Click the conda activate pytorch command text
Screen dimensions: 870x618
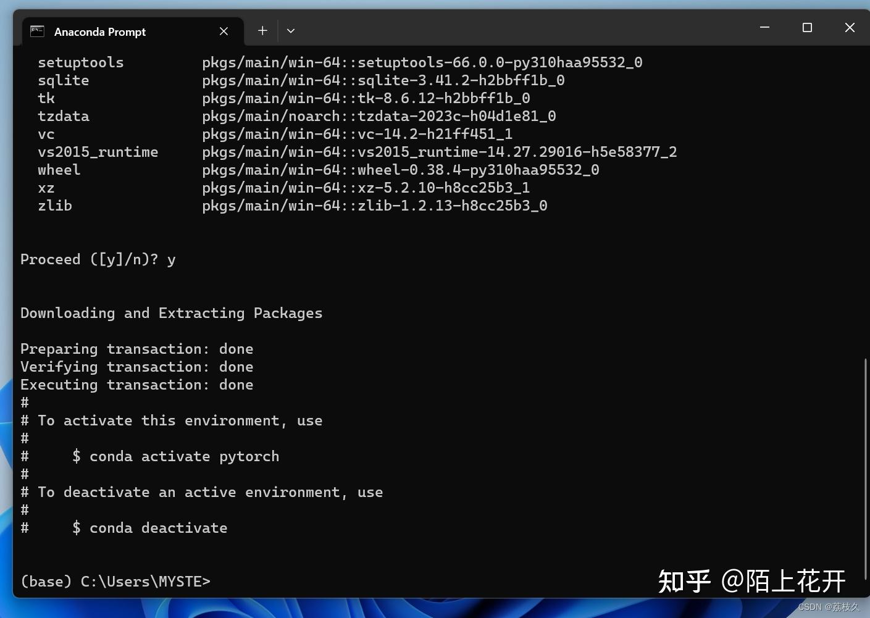pyautogui.click(x=185, y=456)
